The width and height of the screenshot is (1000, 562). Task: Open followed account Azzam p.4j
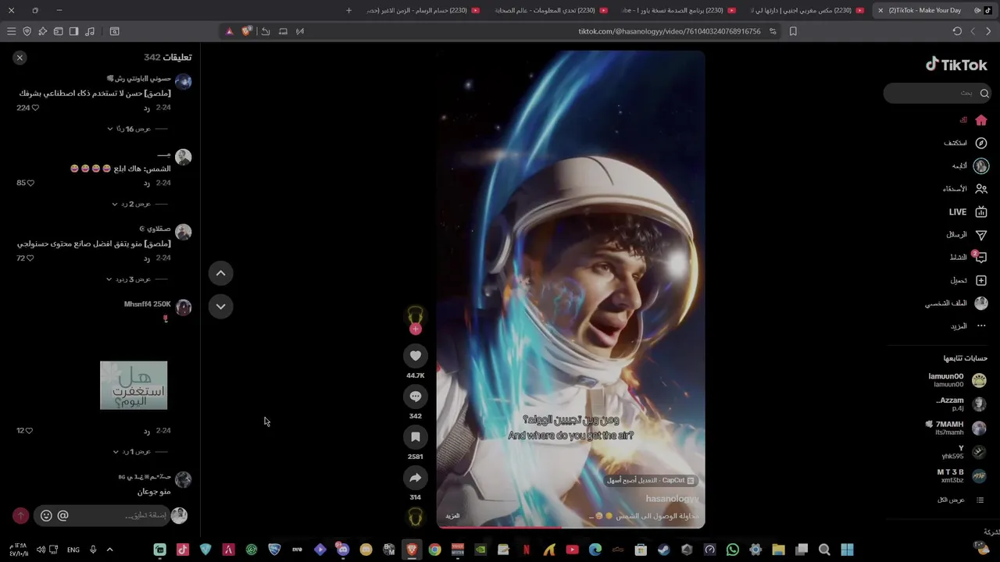tap(960, 404)
